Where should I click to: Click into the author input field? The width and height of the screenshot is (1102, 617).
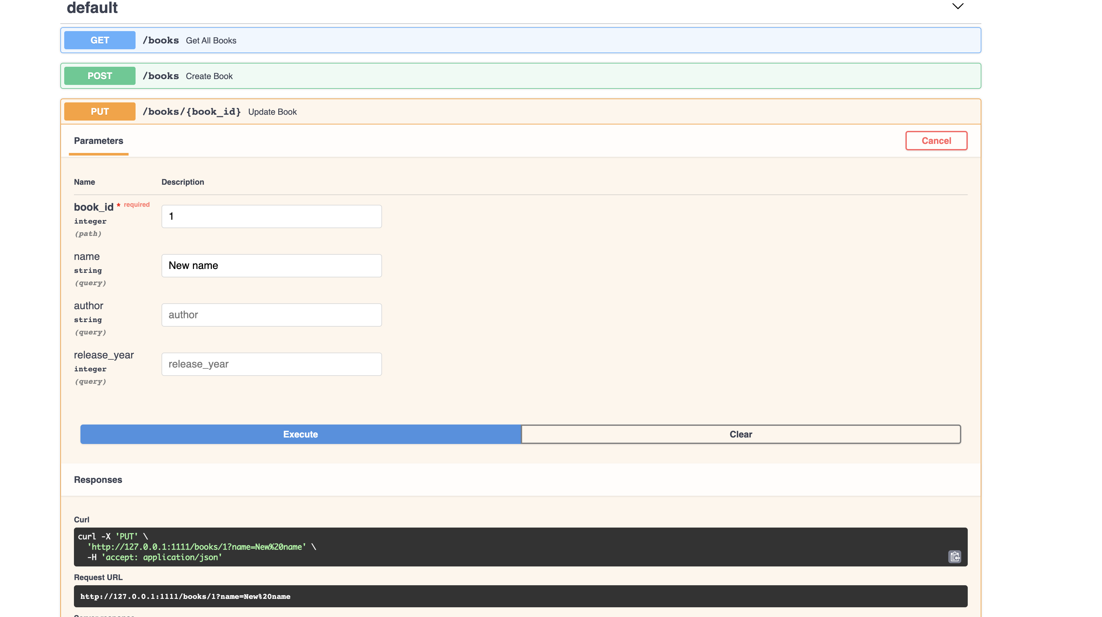click(x=271, y=315)
